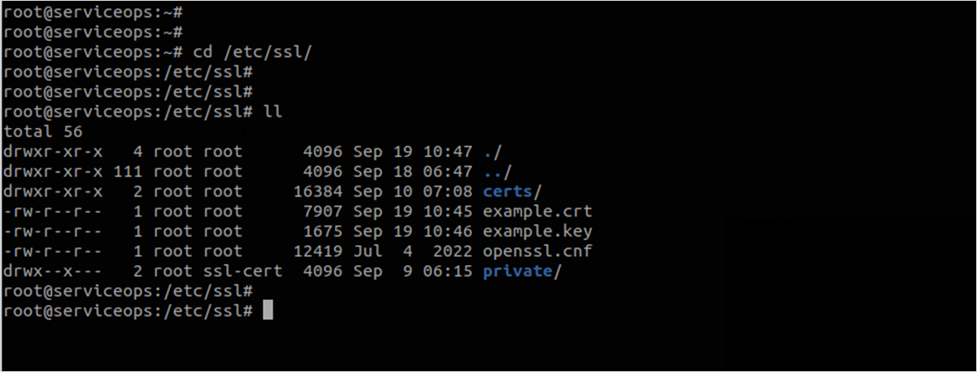The height and width of the screenshot is (372, 977).
Task: Click the 111 link count for '../'
Action: coord(125,171)
